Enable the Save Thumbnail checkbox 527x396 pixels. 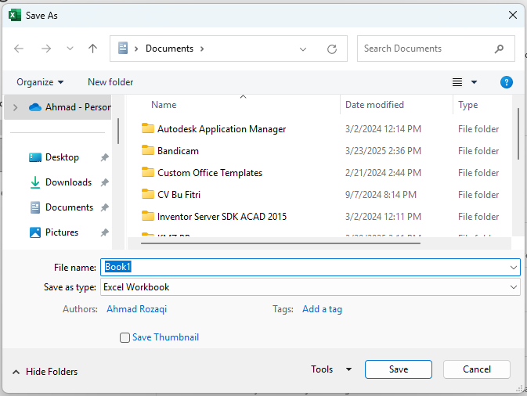[125, 338]
